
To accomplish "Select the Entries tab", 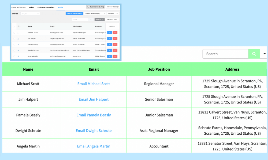I will tap(61, 7).
